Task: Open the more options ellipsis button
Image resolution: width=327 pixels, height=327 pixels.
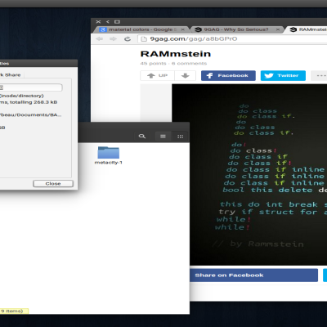Action: [320, 75]
